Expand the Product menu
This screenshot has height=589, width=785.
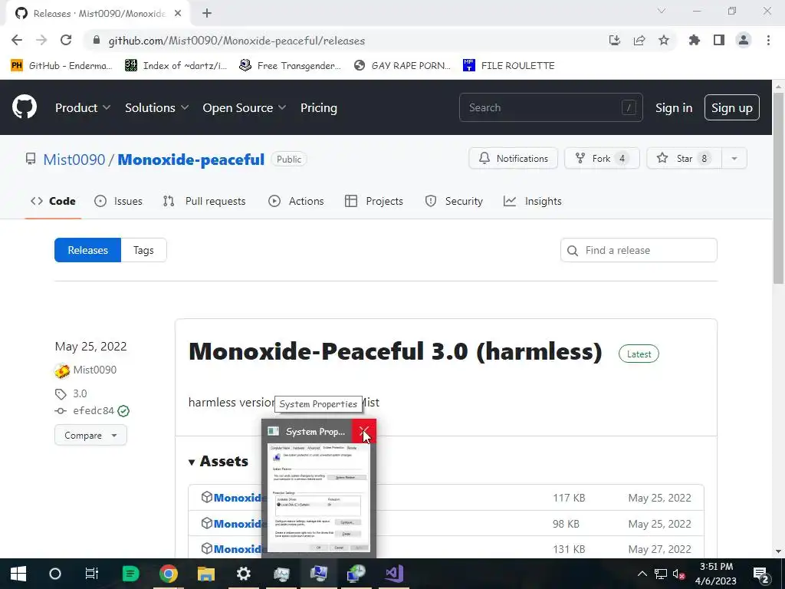tap(83, 107)
